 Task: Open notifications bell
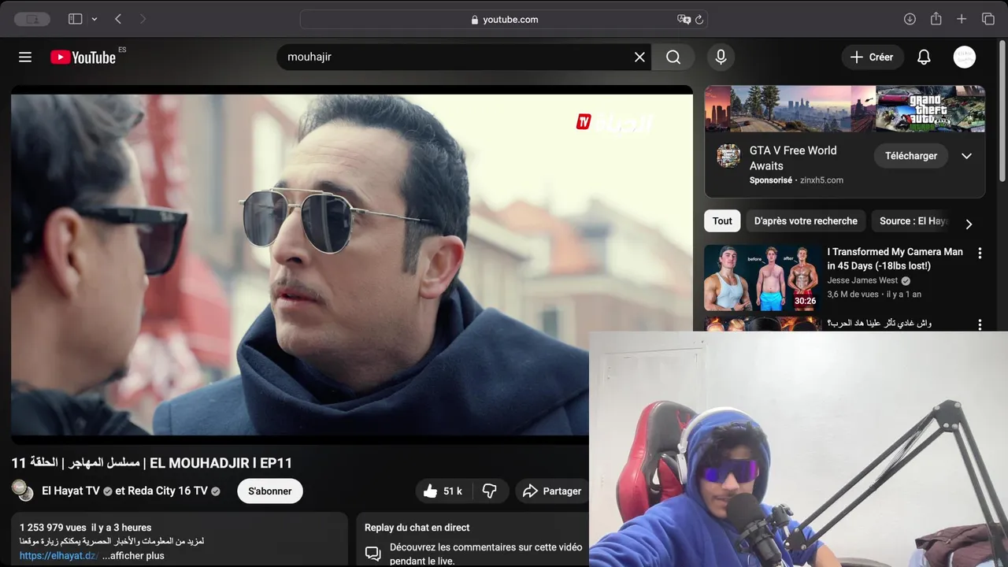point(924,57)
